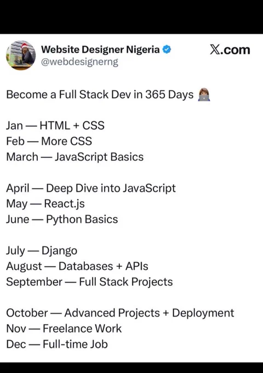Click 'April — Deep Dive into JavaScript' text

[91, 188]
